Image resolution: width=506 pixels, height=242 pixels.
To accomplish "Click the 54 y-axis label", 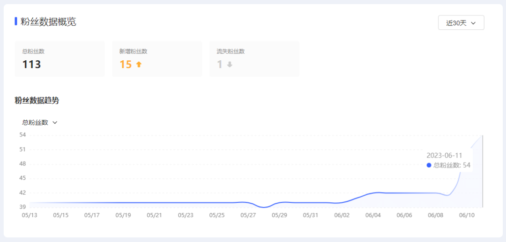I will pyautogui.click(x=22, y=135).
